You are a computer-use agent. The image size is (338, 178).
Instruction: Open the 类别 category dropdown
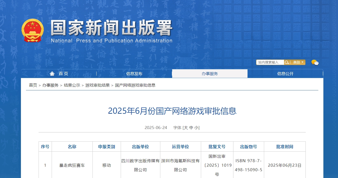coord(298,62)
